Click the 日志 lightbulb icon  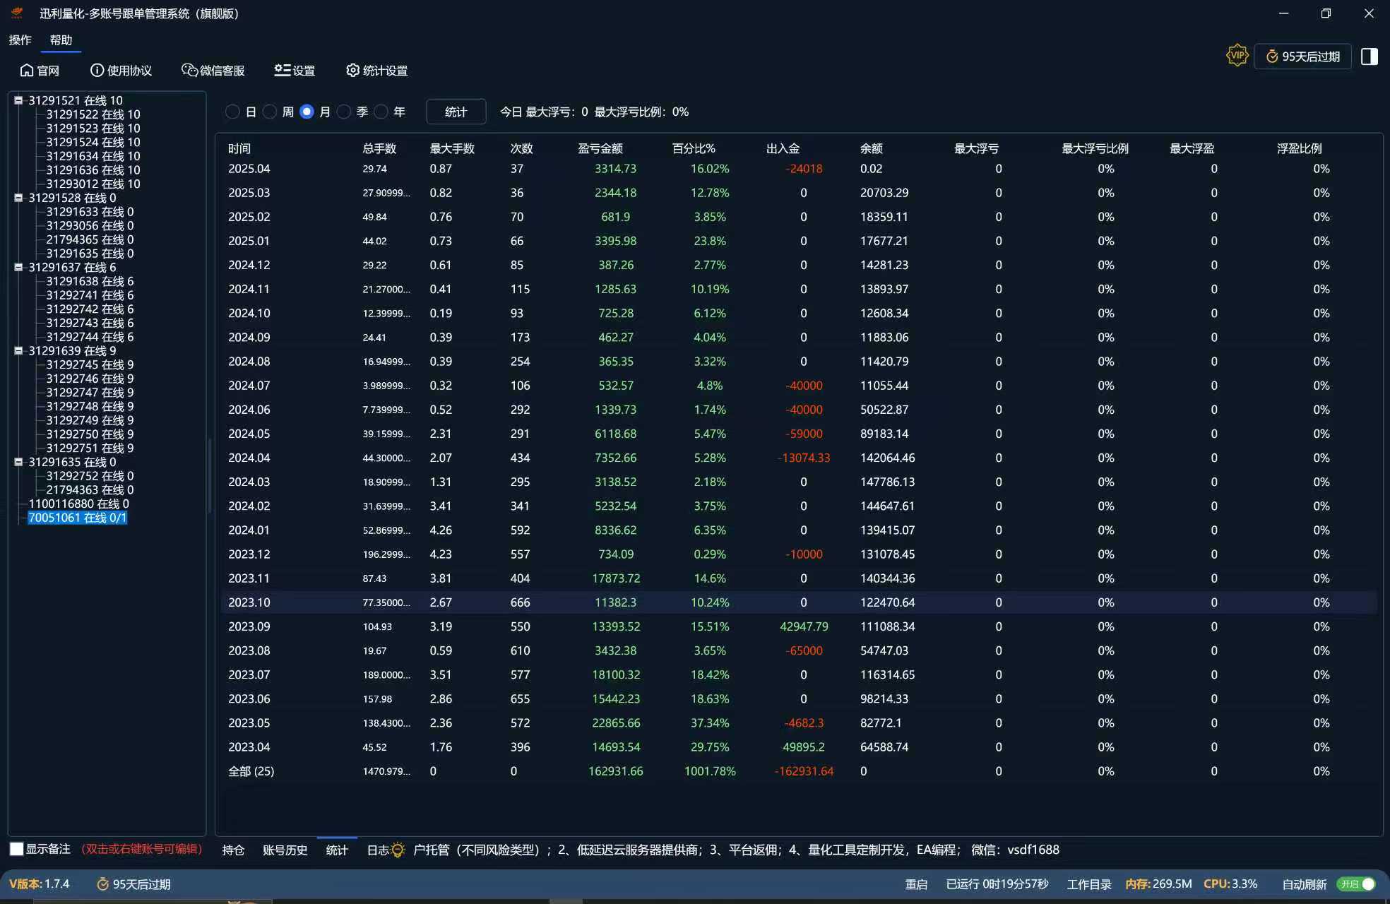[398, 850]
